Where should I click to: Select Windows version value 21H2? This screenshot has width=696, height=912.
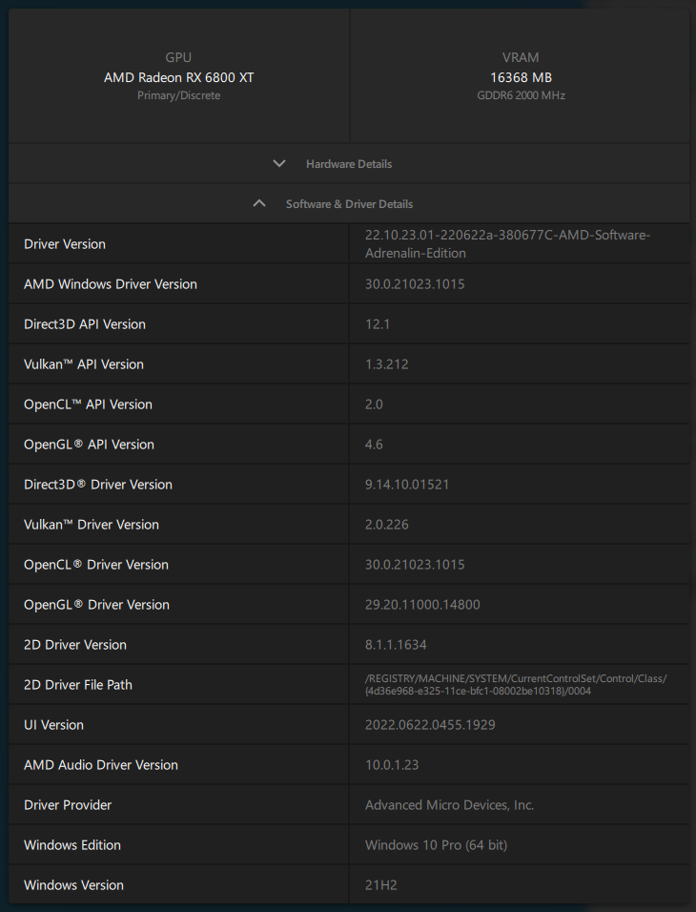pyautogui.click(x=380, y=886)
